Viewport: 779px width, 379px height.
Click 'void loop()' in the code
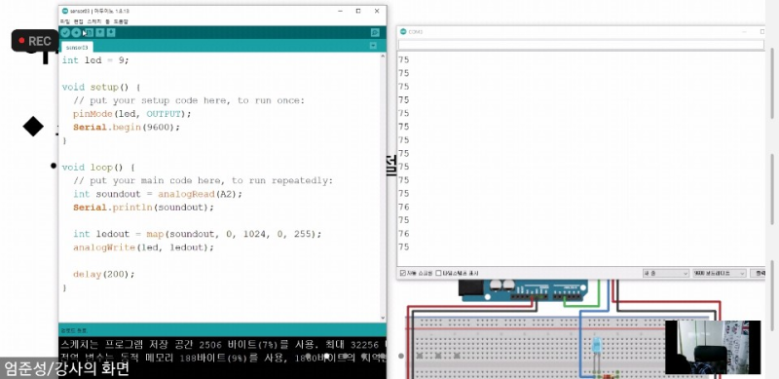pyautogui.click(x=93, y=168)
